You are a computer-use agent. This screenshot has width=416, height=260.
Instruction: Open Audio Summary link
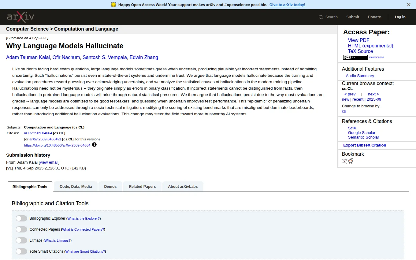[360, 76]
